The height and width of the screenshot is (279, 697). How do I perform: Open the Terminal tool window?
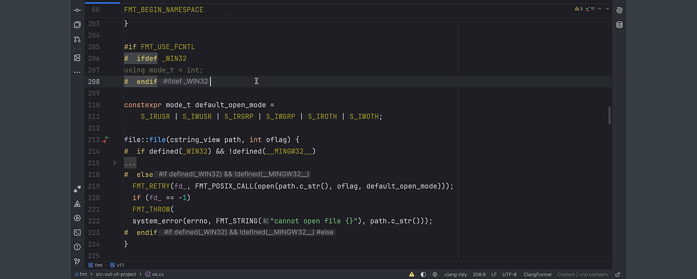pyautogui.click(x=77, y=232)
